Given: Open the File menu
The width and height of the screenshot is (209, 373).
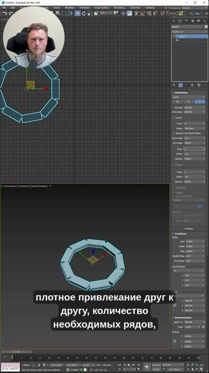Looking at the screenshot, I should click(4, 8).
